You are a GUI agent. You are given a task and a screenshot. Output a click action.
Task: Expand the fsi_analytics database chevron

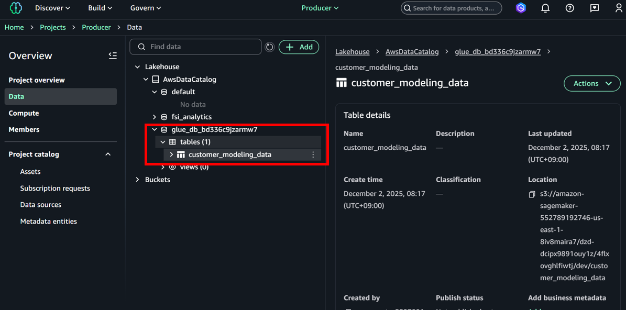tap(155, 117)
